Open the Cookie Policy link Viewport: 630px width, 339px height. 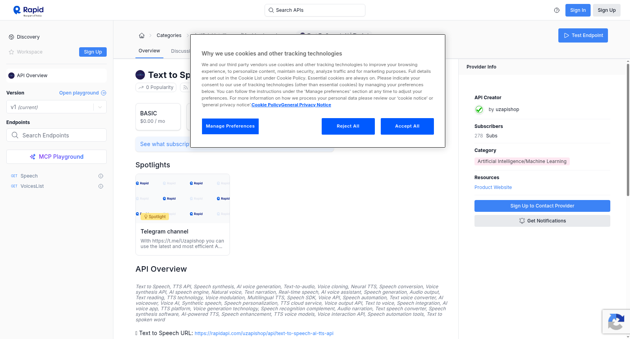[266, 105]
